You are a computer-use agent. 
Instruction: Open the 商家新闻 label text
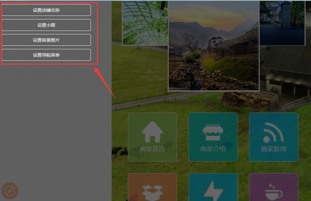click(274, 149)
